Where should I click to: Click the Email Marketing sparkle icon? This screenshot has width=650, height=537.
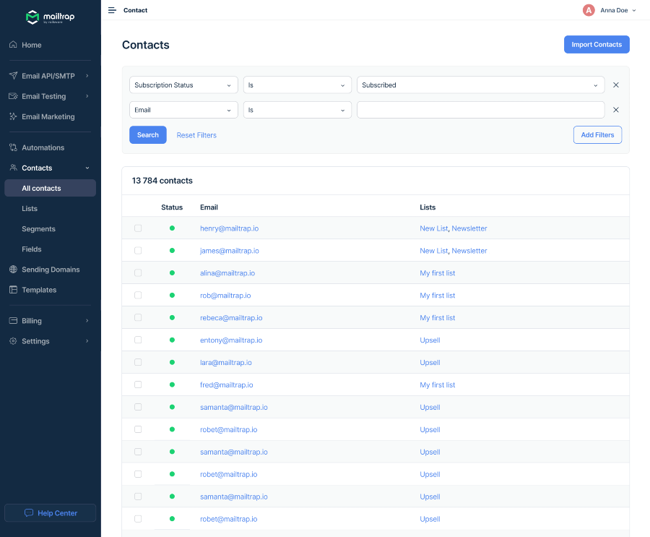click(13, 116)
